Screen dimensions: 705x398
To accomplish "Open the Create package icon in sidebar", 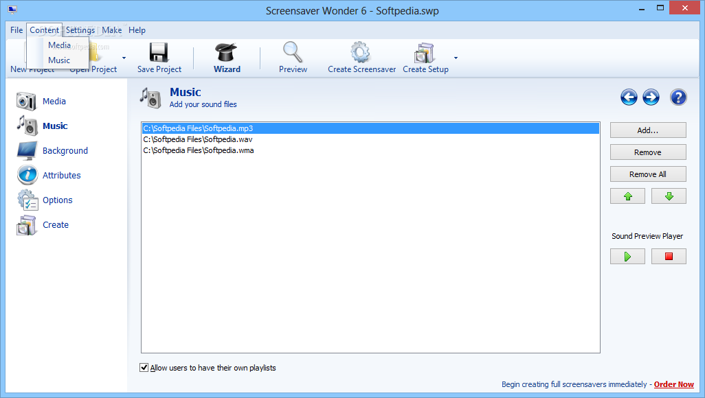I will [x=26, y=225].
